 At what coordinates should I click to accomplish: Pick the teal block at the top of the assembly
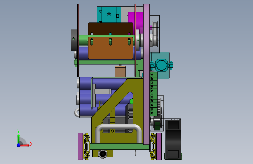point(109,15)
